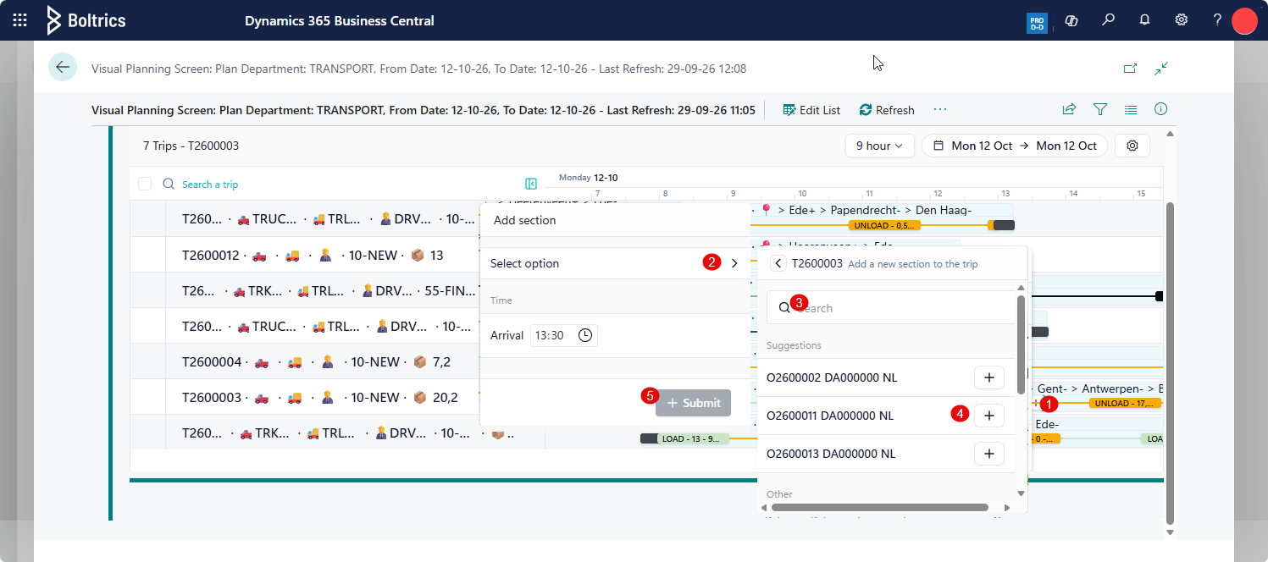1268x562 pixels.
Task: Go back with the arrow button
Action: [63, 67]
